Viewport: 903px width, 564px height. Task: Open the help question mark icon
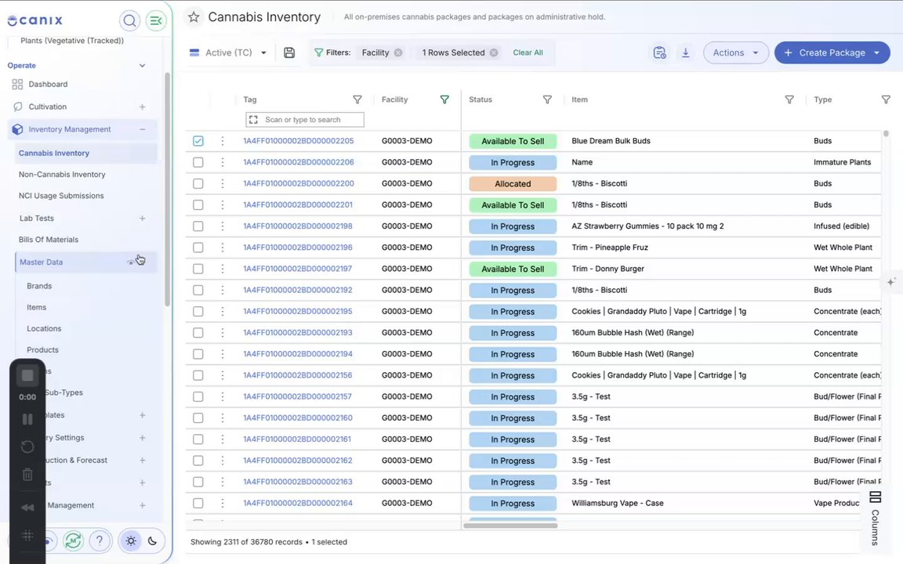(99, 540)
